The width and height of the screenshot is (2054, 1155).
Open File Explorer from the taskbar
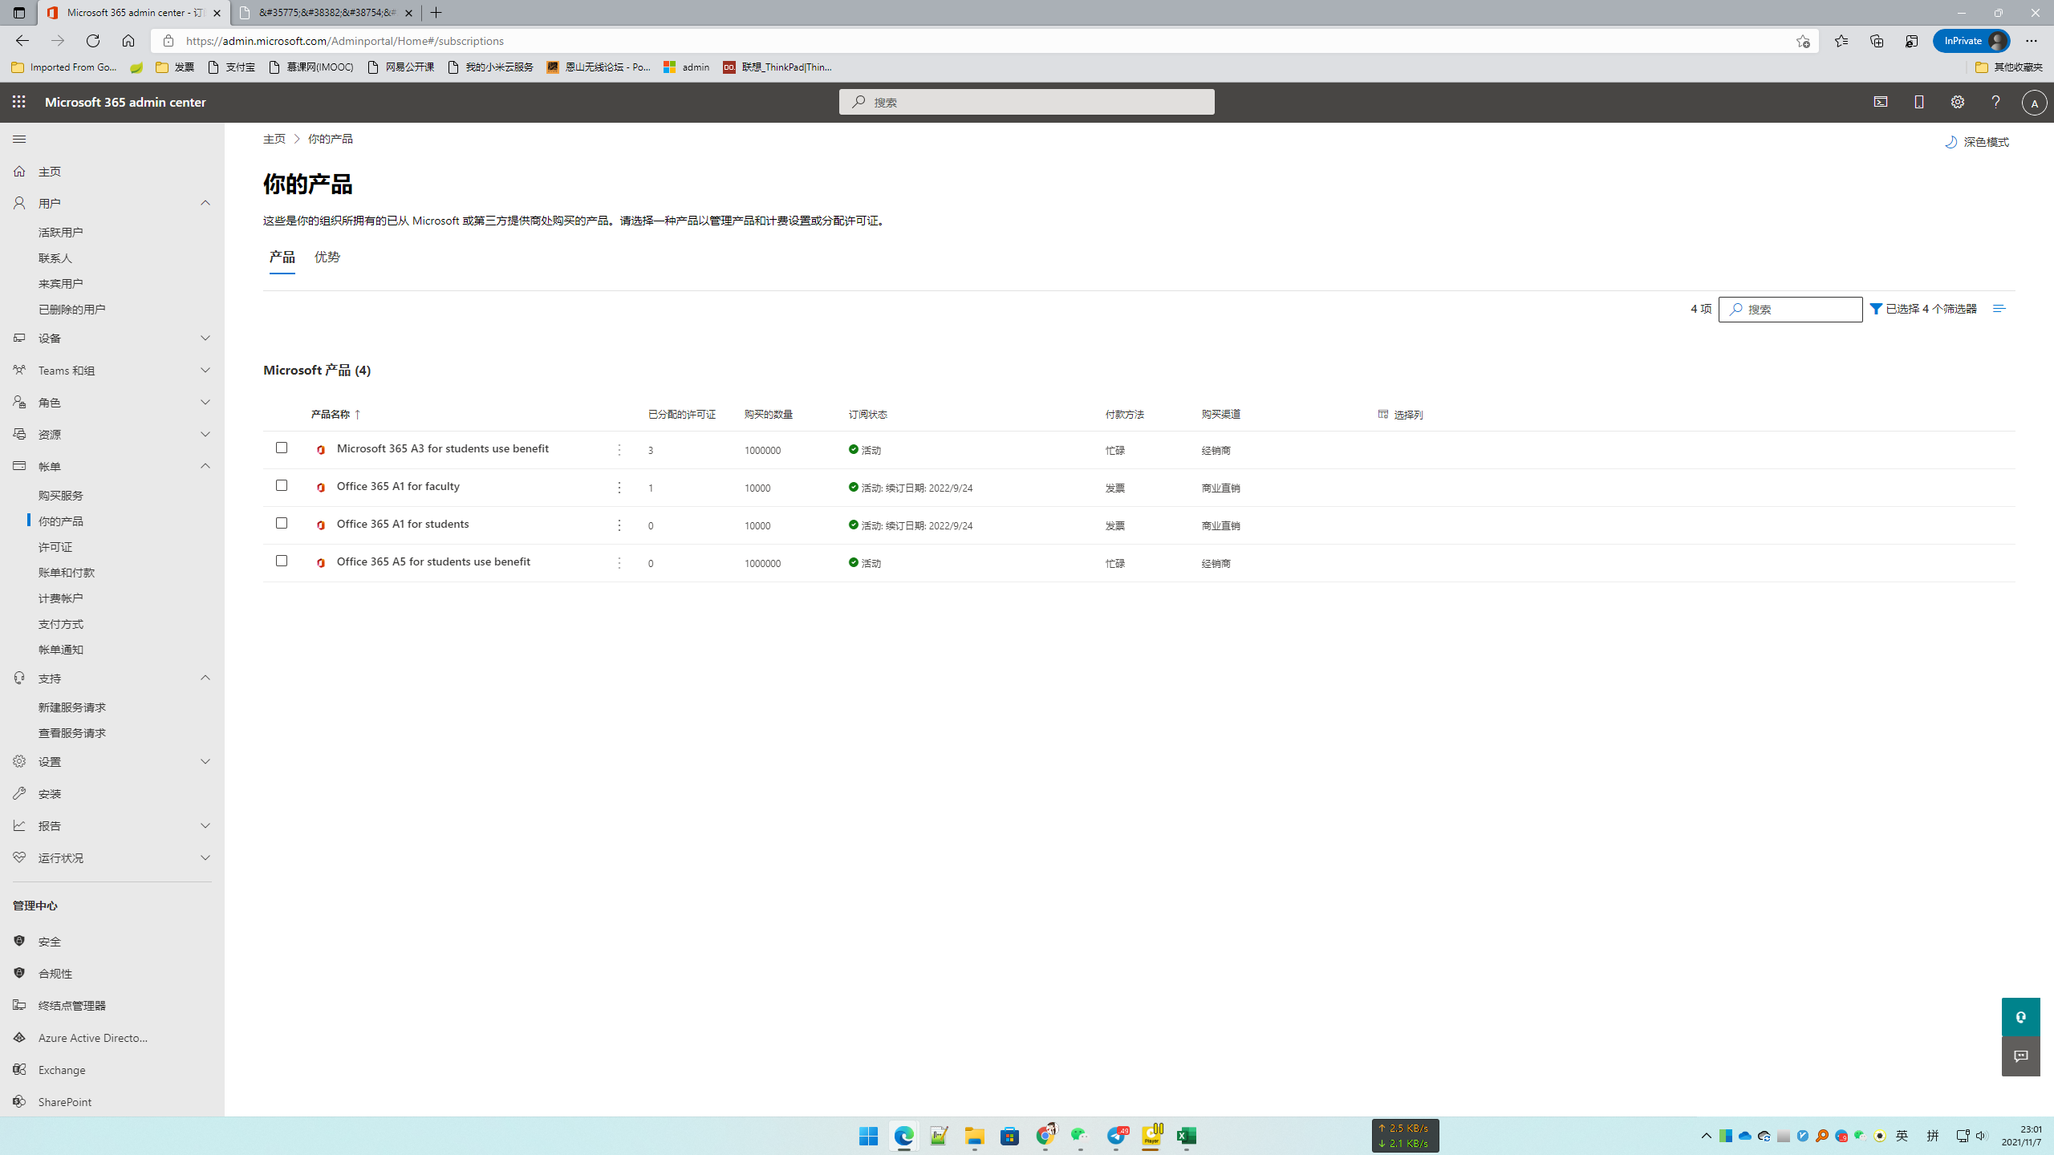tap(974, 1136)
